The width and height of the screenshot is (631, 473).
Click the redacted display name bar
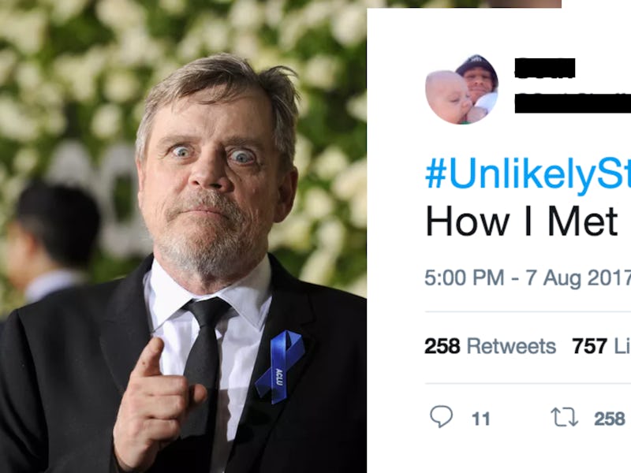(544, 69)
